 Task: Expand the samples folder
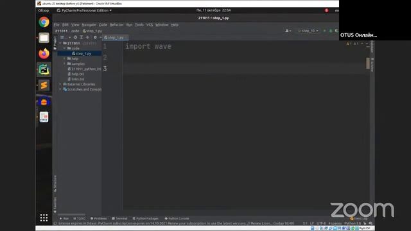[x=64, y=64]
